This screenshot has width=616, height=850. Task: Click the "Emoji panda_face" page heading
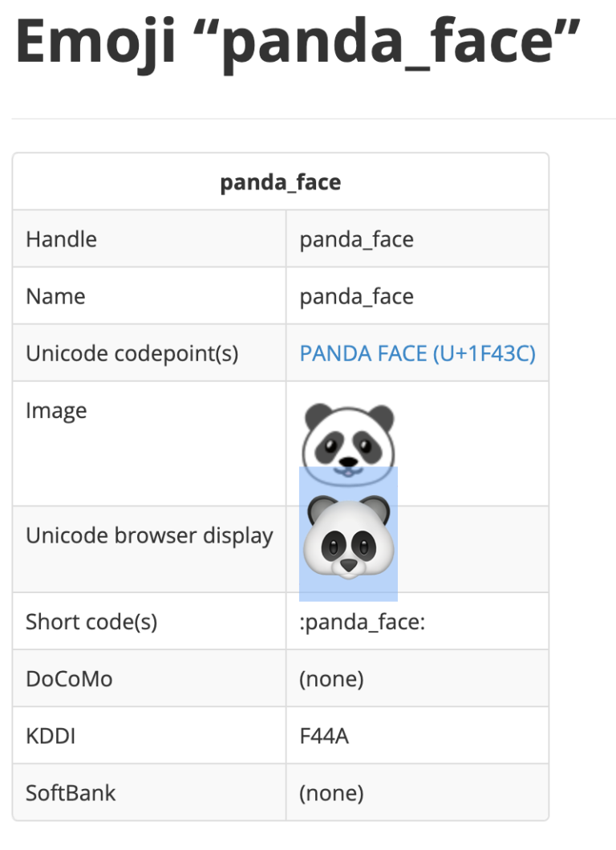(297, 42)
